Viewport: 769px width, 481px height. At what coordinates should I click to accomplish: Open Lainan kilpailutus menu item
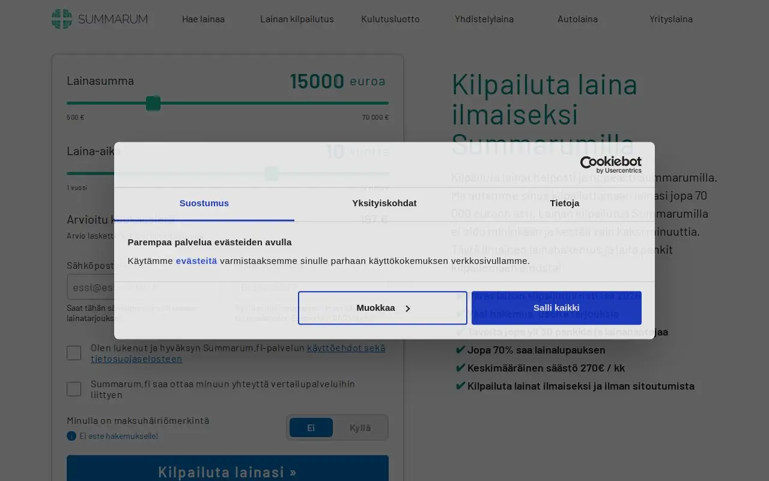[297, 19]
